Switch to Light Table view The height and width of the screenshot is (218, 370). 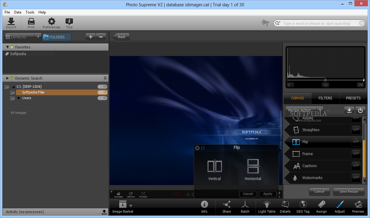tap(267, 207)
